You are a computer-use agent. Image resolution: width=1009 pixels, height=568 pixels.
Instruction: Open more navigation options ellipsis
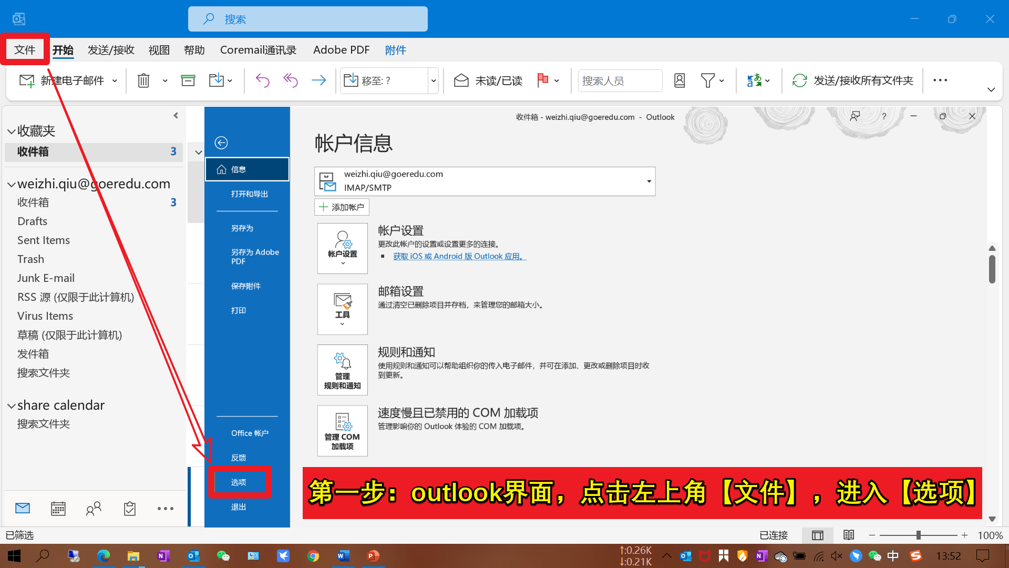166,508
